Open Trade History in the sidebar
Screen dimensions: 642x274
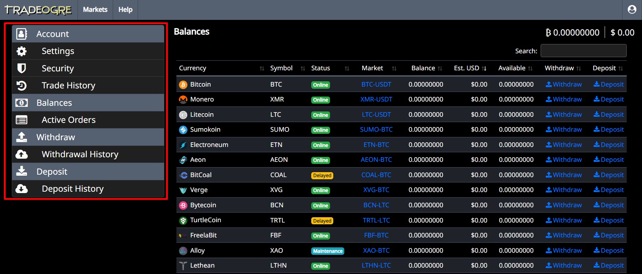pyautogui.click(x=88, y=86)
